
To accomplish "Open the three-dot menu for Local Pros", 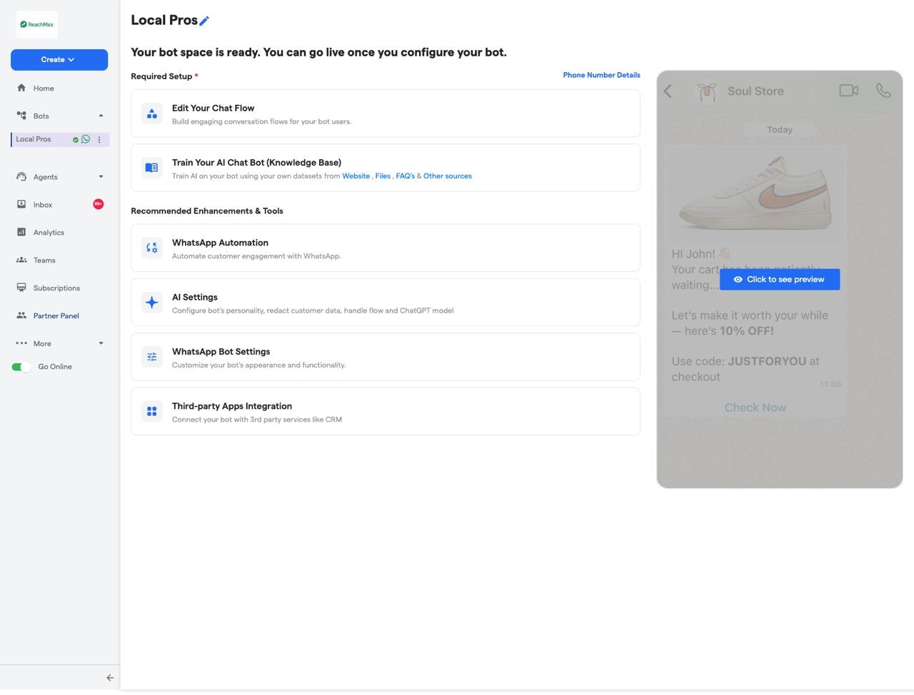I will point(99,139).
